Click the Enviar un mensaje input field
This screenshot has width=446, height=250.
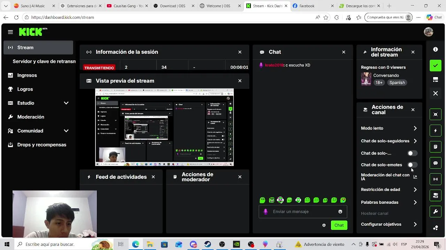click(x=302, y=211)
